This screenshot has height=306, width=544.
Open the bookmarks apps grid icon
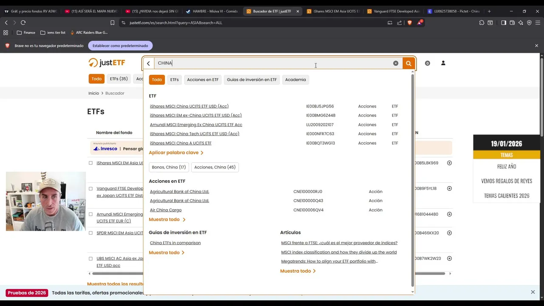click(6, 32)
